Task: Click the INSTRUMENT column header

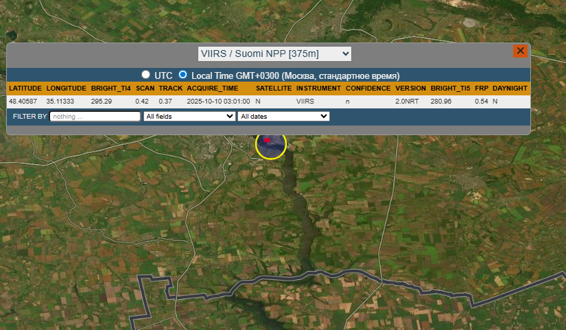Action: (x=318, y=89)
